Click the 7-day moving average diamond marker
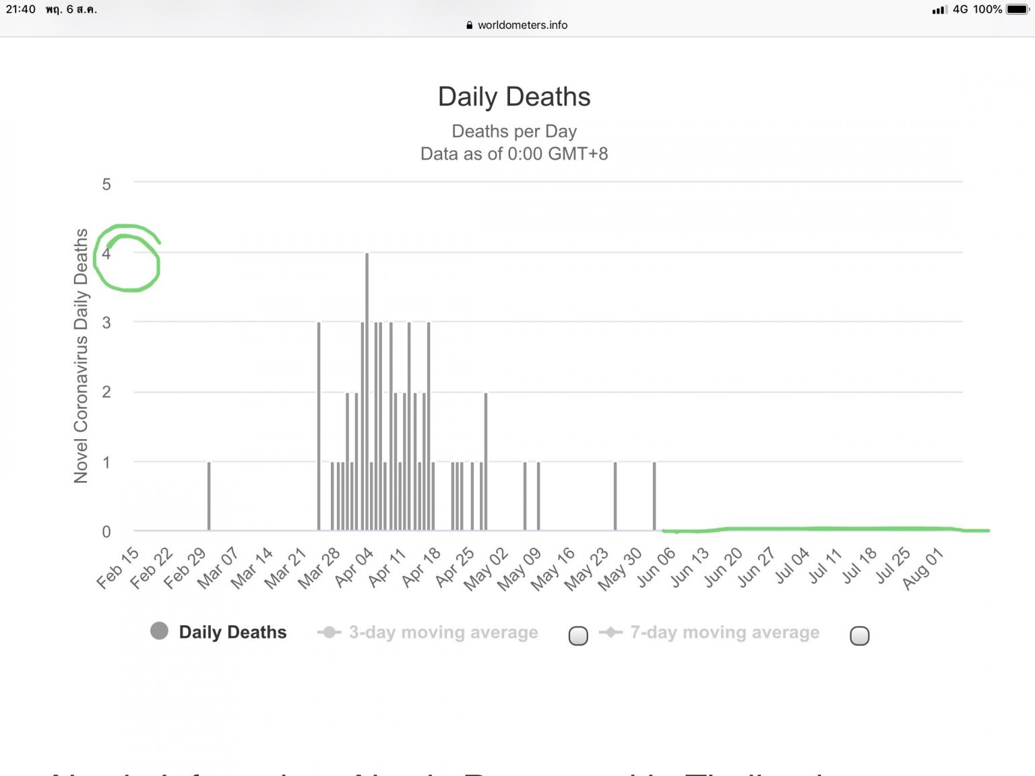Screen dimensions: 1035x776 click(x=610, y=632)
